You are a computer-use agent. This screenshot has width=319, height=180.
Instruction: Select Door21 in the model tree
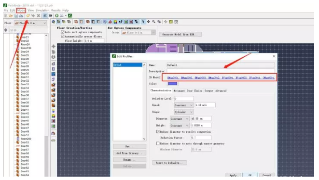click(x=25, y=37)
